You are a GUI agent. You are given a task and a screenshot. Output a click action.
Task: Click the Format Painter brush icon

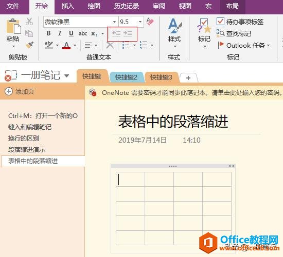pyautogui.click(x=29, y=45)
